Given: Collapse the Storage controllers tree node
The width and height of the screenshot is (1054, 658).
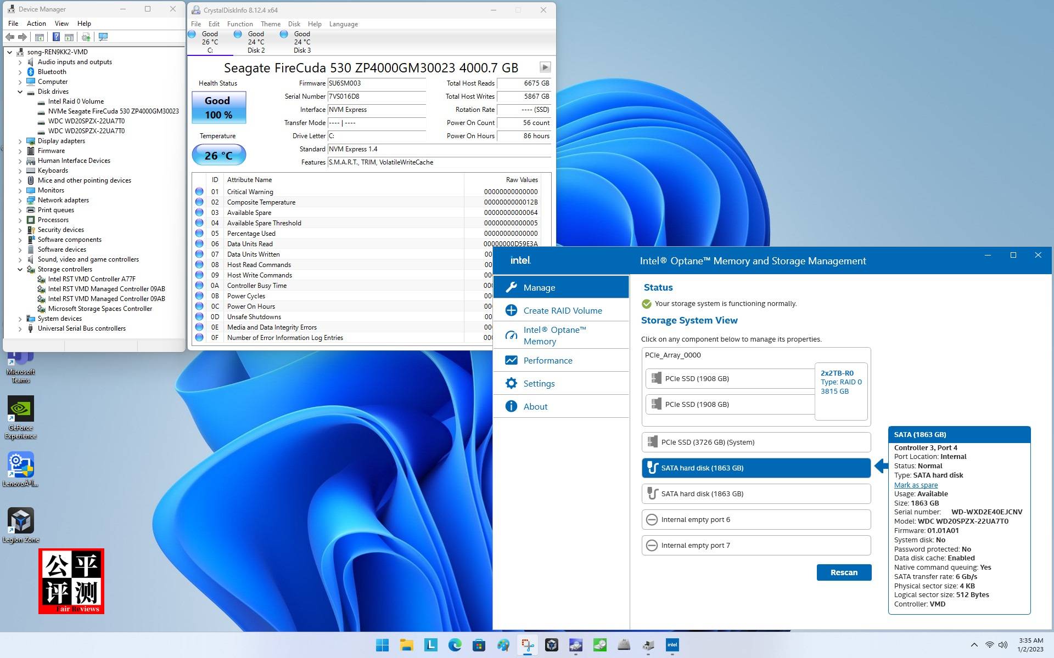Looking at the screenshot, I should (20, 269).
